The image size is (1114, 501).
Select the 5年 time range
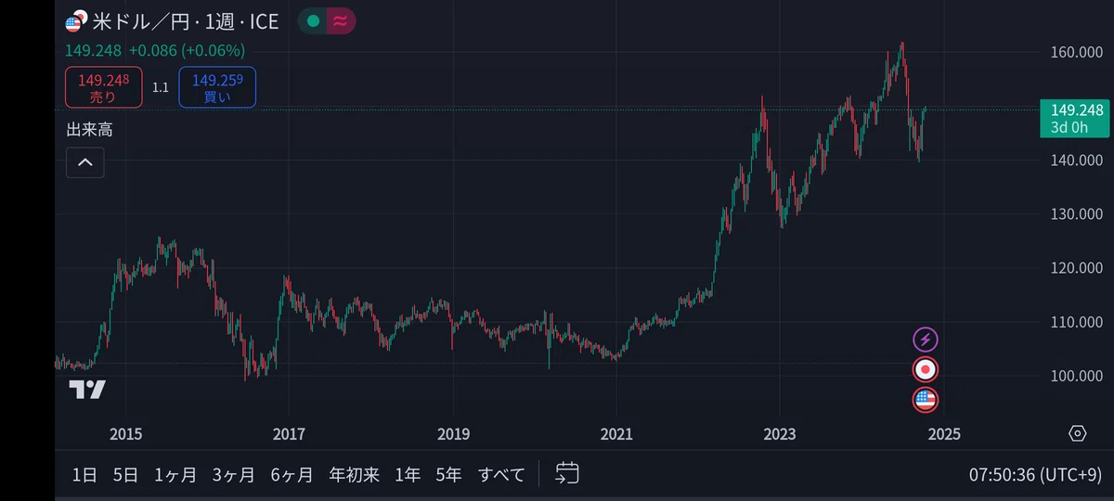tap(448, 475)
